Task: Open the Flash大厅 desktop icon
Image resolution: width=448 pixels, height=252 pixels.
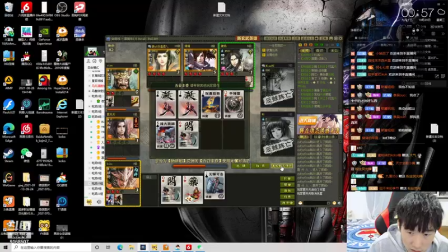Action: coord(8,106)
